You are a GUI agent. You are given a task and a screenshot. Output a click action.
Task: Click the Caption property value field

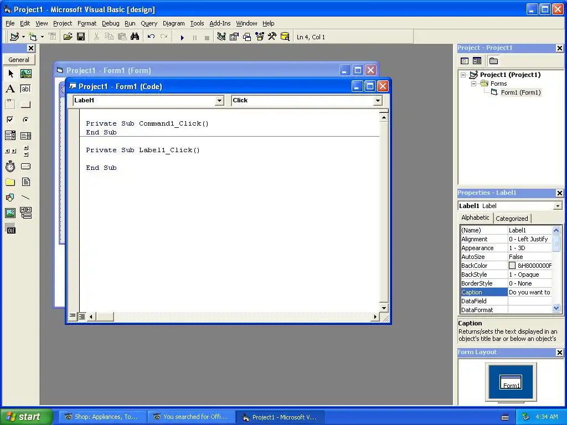click(x=529, y=292)
